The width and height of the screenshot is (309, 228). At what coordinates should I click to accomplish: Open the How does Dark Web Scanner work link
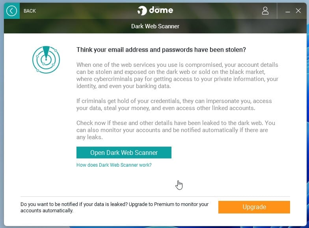point(114,165)
